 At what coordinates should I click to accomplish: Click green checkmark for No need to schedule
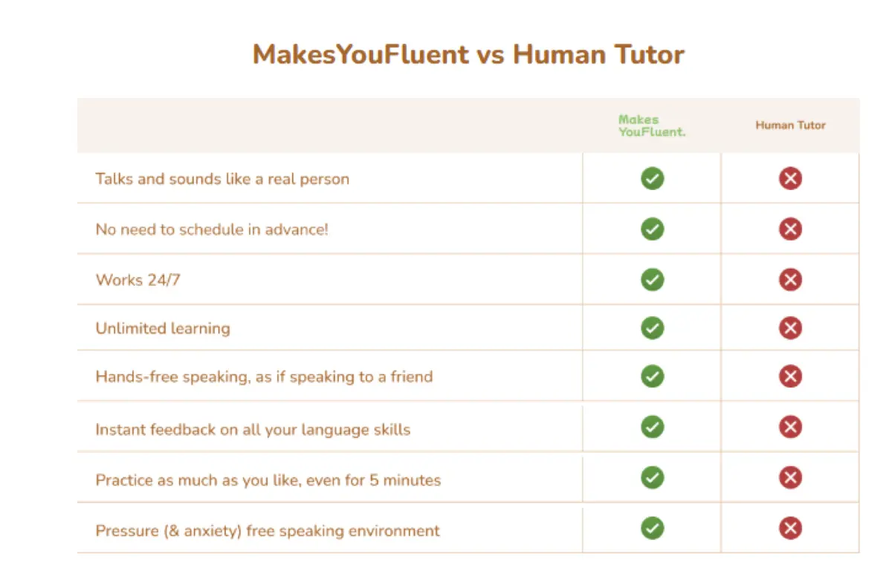[652, 229]
